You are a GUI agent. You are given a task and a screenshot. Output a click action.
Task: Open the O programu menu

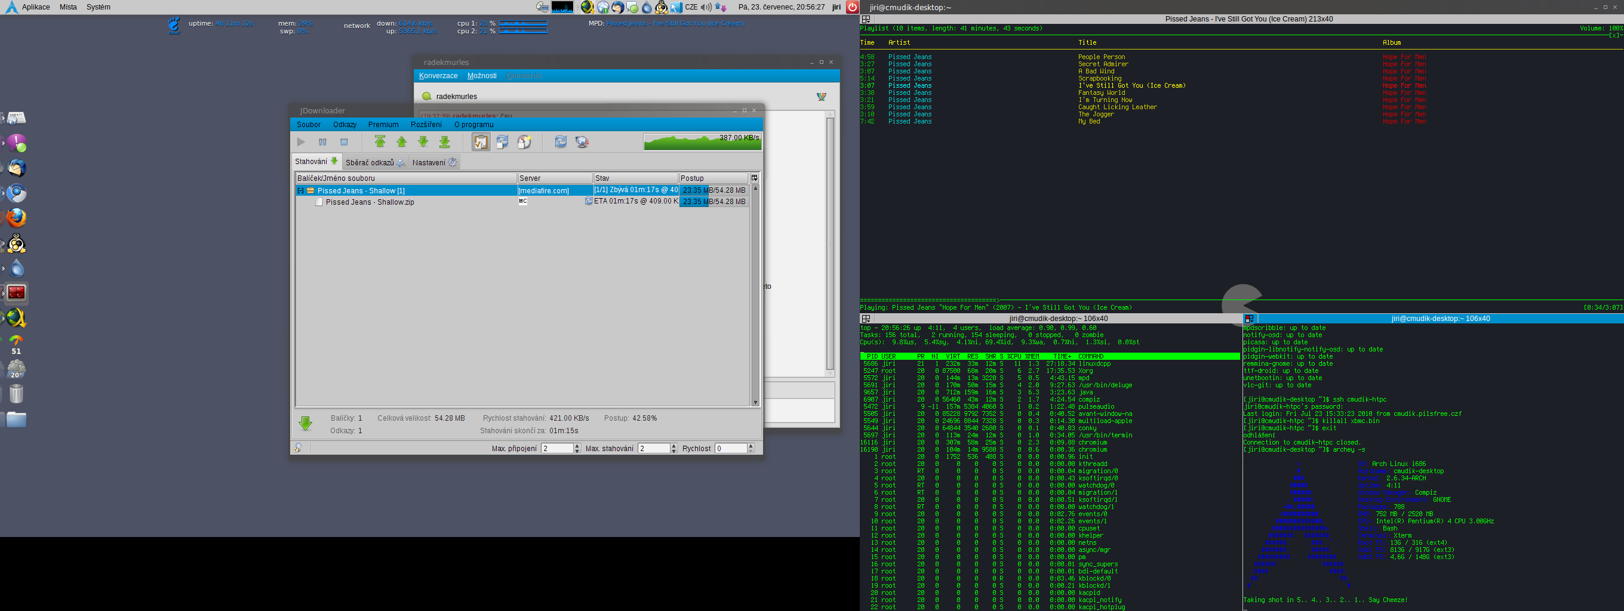[x=473, y=125]
